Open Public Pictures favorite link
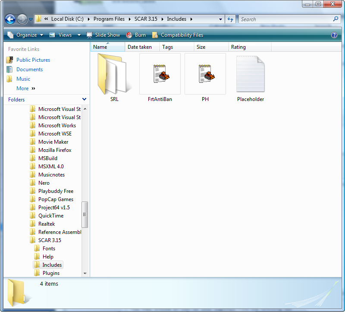Viewport: 345px width, 312px height. tap(33, 60)
